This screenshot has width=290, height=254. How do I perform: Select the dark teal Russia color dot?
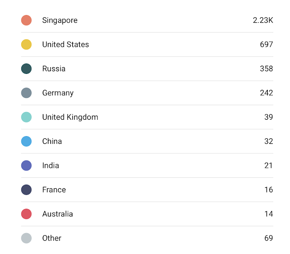coord(26,68)
